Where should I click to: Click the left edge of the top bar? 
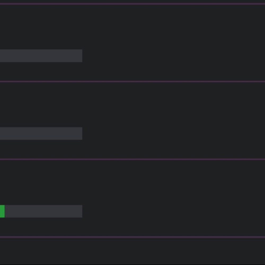click(x=1, y=56)
